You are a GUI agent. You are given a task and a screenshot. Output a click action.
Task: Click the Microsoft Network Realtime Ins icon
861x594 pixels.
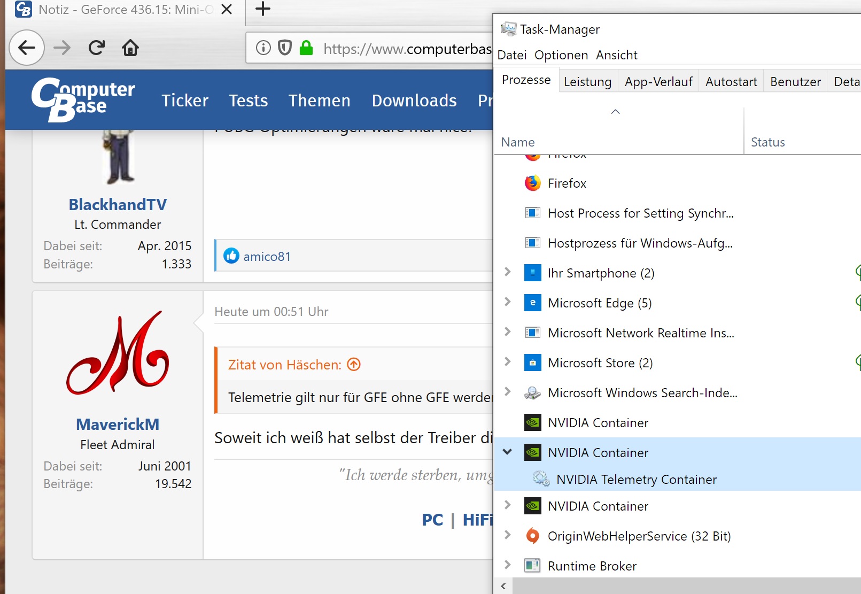coord(533,333)
